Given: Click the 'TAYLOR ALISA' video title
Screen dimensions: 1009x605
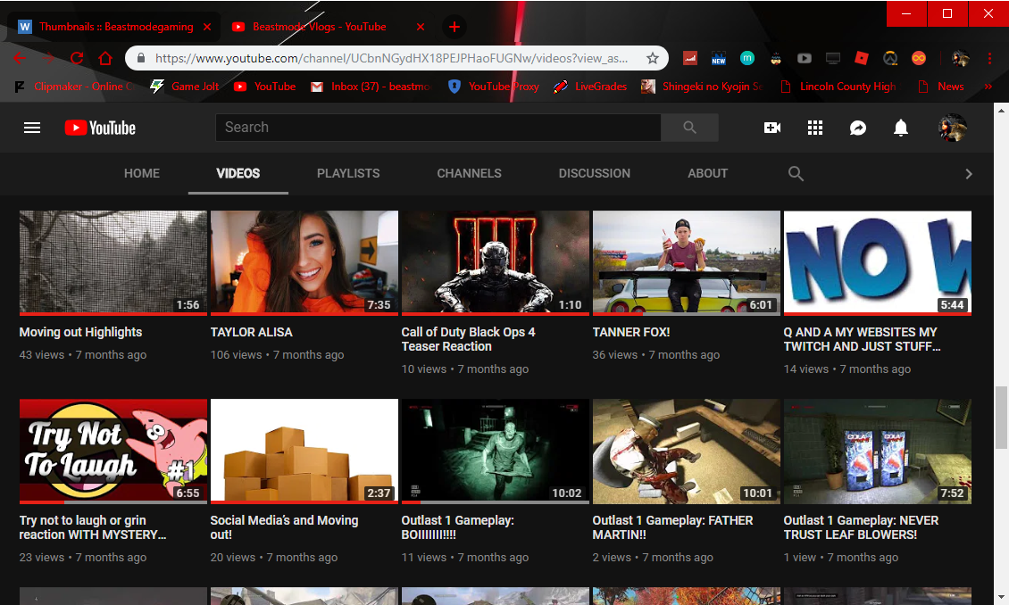Looking at the screenshot, I should tap(252, 333).
